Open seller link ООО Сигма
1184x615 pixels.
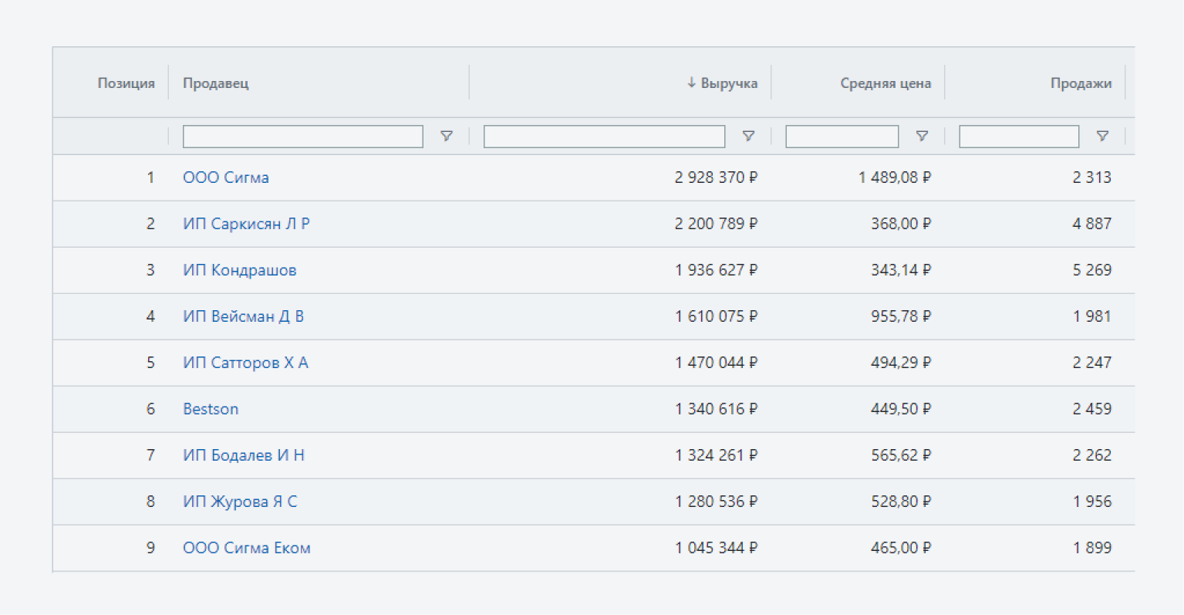point(226,177)
